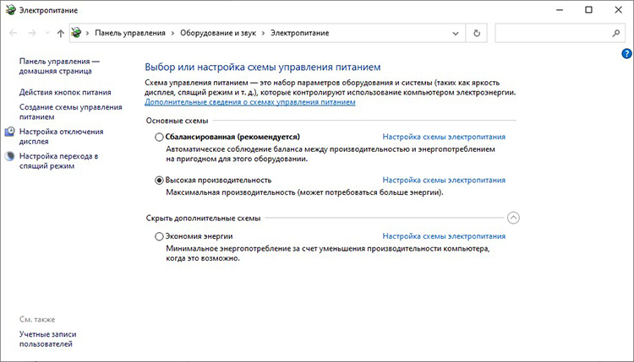Collapse the additional plans section chevron
This screenshot has width=634, height=362.
513,218
